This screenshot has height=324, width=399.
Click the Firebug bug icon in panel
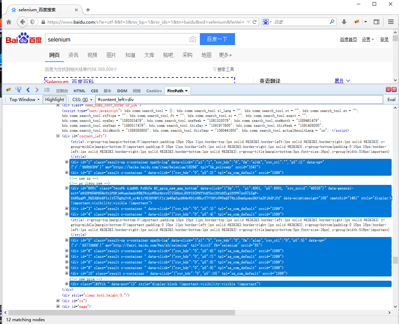(8, 90)
